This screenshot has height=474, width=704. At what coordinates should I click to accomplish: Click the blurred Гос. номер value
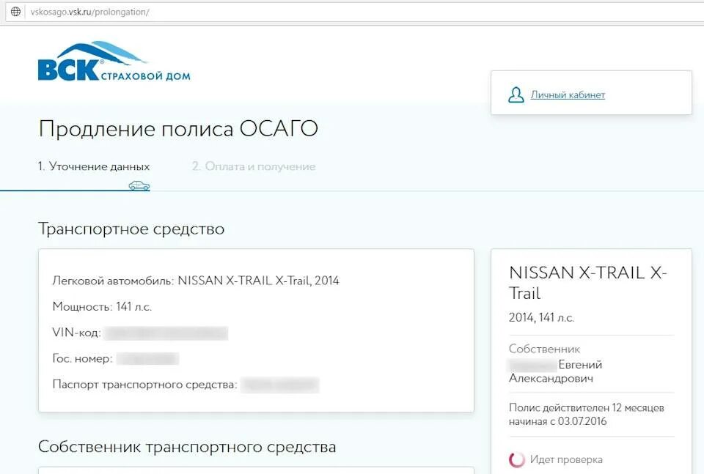[147, 359]
